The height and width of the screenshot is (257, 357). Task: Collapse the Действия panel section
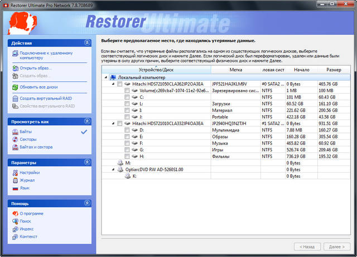(86, 42)
